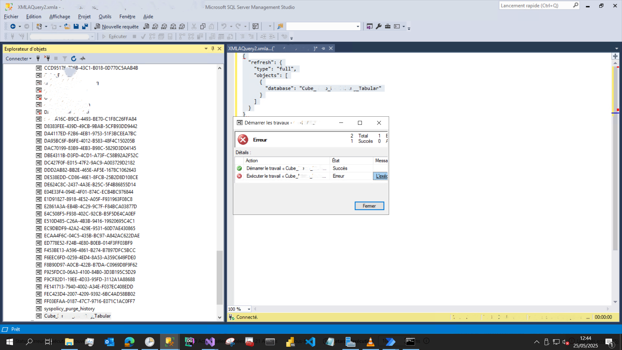
Task: Show hidden system tray icons chevron
Action: [537, 342]
